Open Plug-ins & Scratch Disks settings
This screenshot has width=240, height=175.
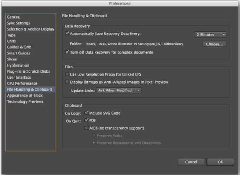(x=28, y=71)
